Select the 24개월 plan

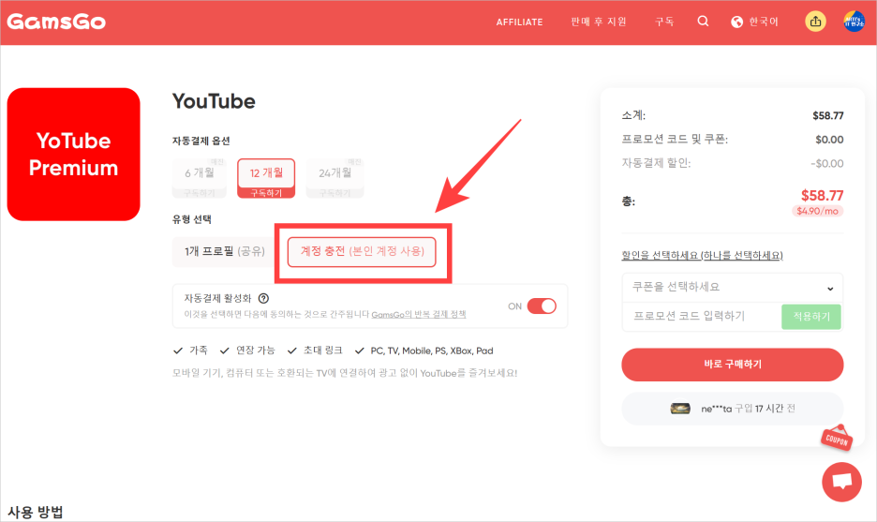click(x=335, y=178)
